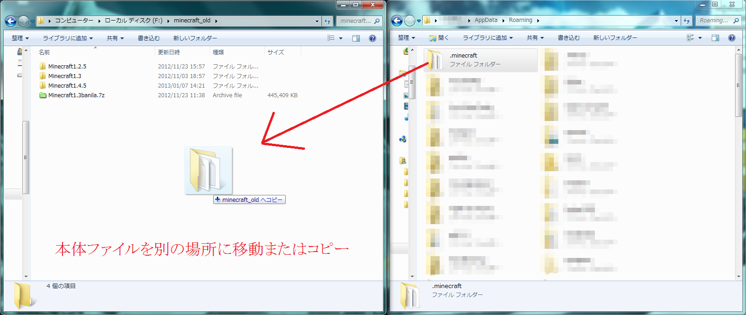
Task: Click the search magnifier in the Roaming window
Action: (x=736, y=21)
